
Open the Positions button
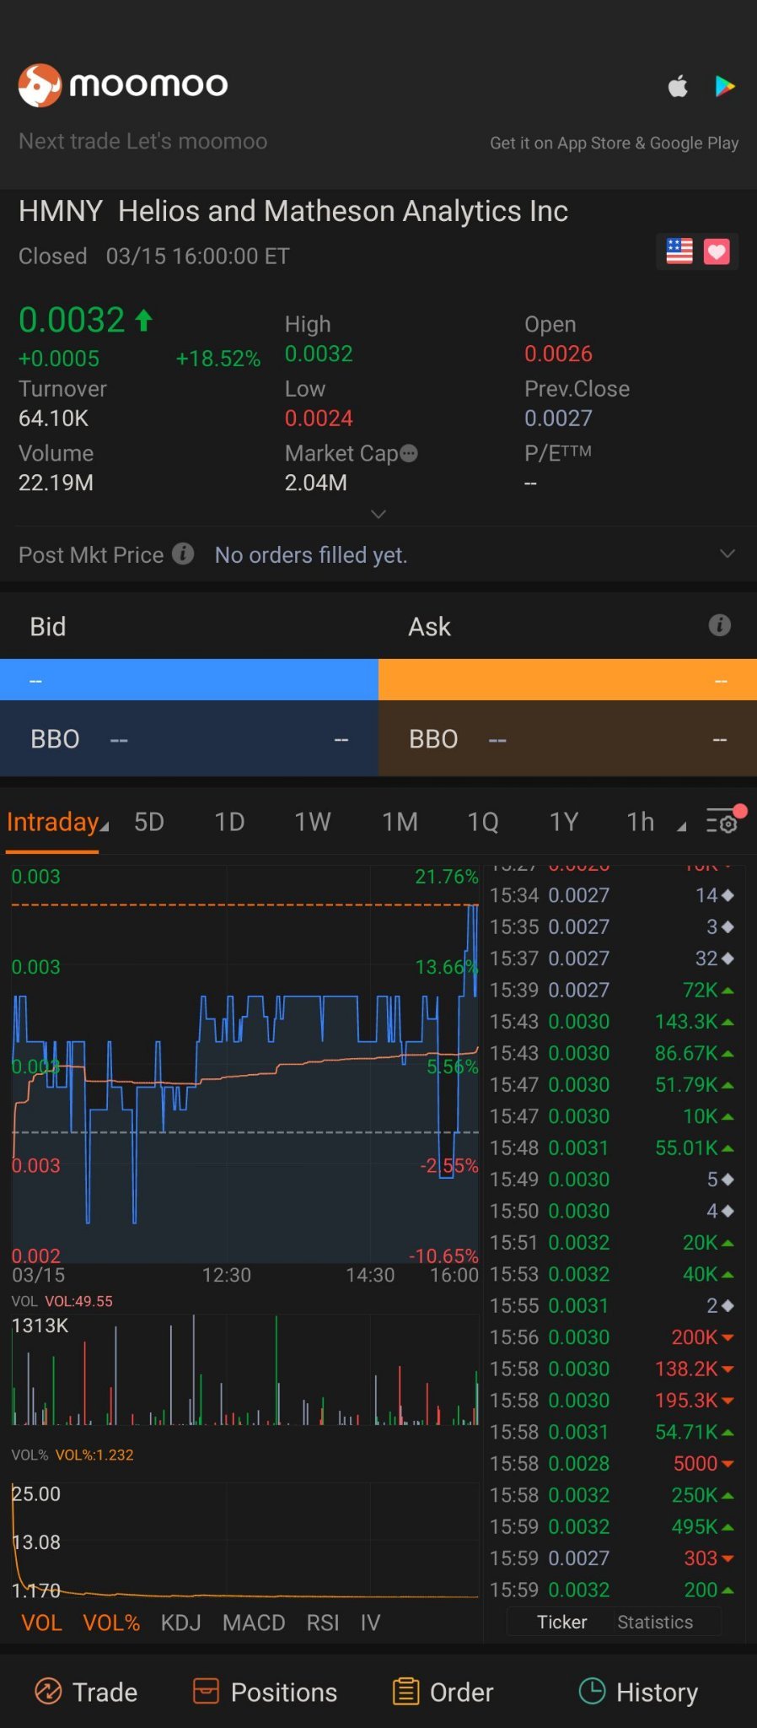(265, 1692)
